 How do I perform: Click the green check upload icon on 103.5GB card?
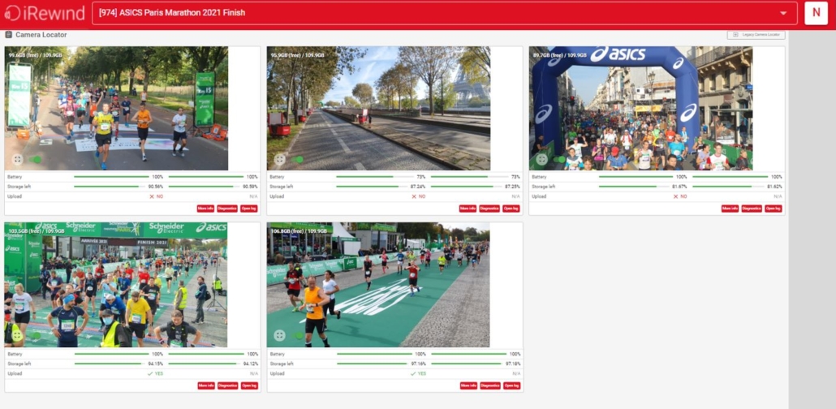click(150, 373)
